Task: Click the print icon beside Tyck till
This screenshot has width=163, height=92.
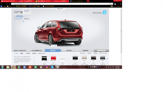Action: pos(100,53)
